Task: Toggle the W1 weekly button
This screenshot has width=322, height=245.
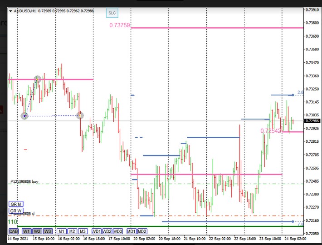Action: [27, 231]
